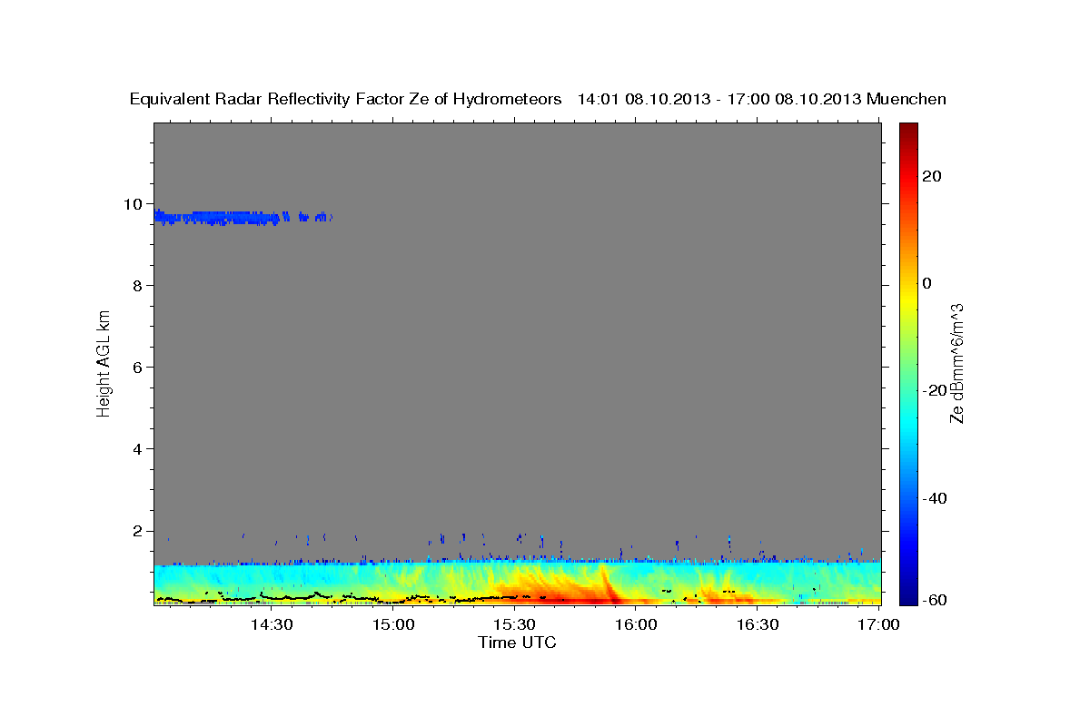Click the '15:00' time tick label
Image resolution: width=1090 pixels, height=726 pixels.
[x=393, y=624]
